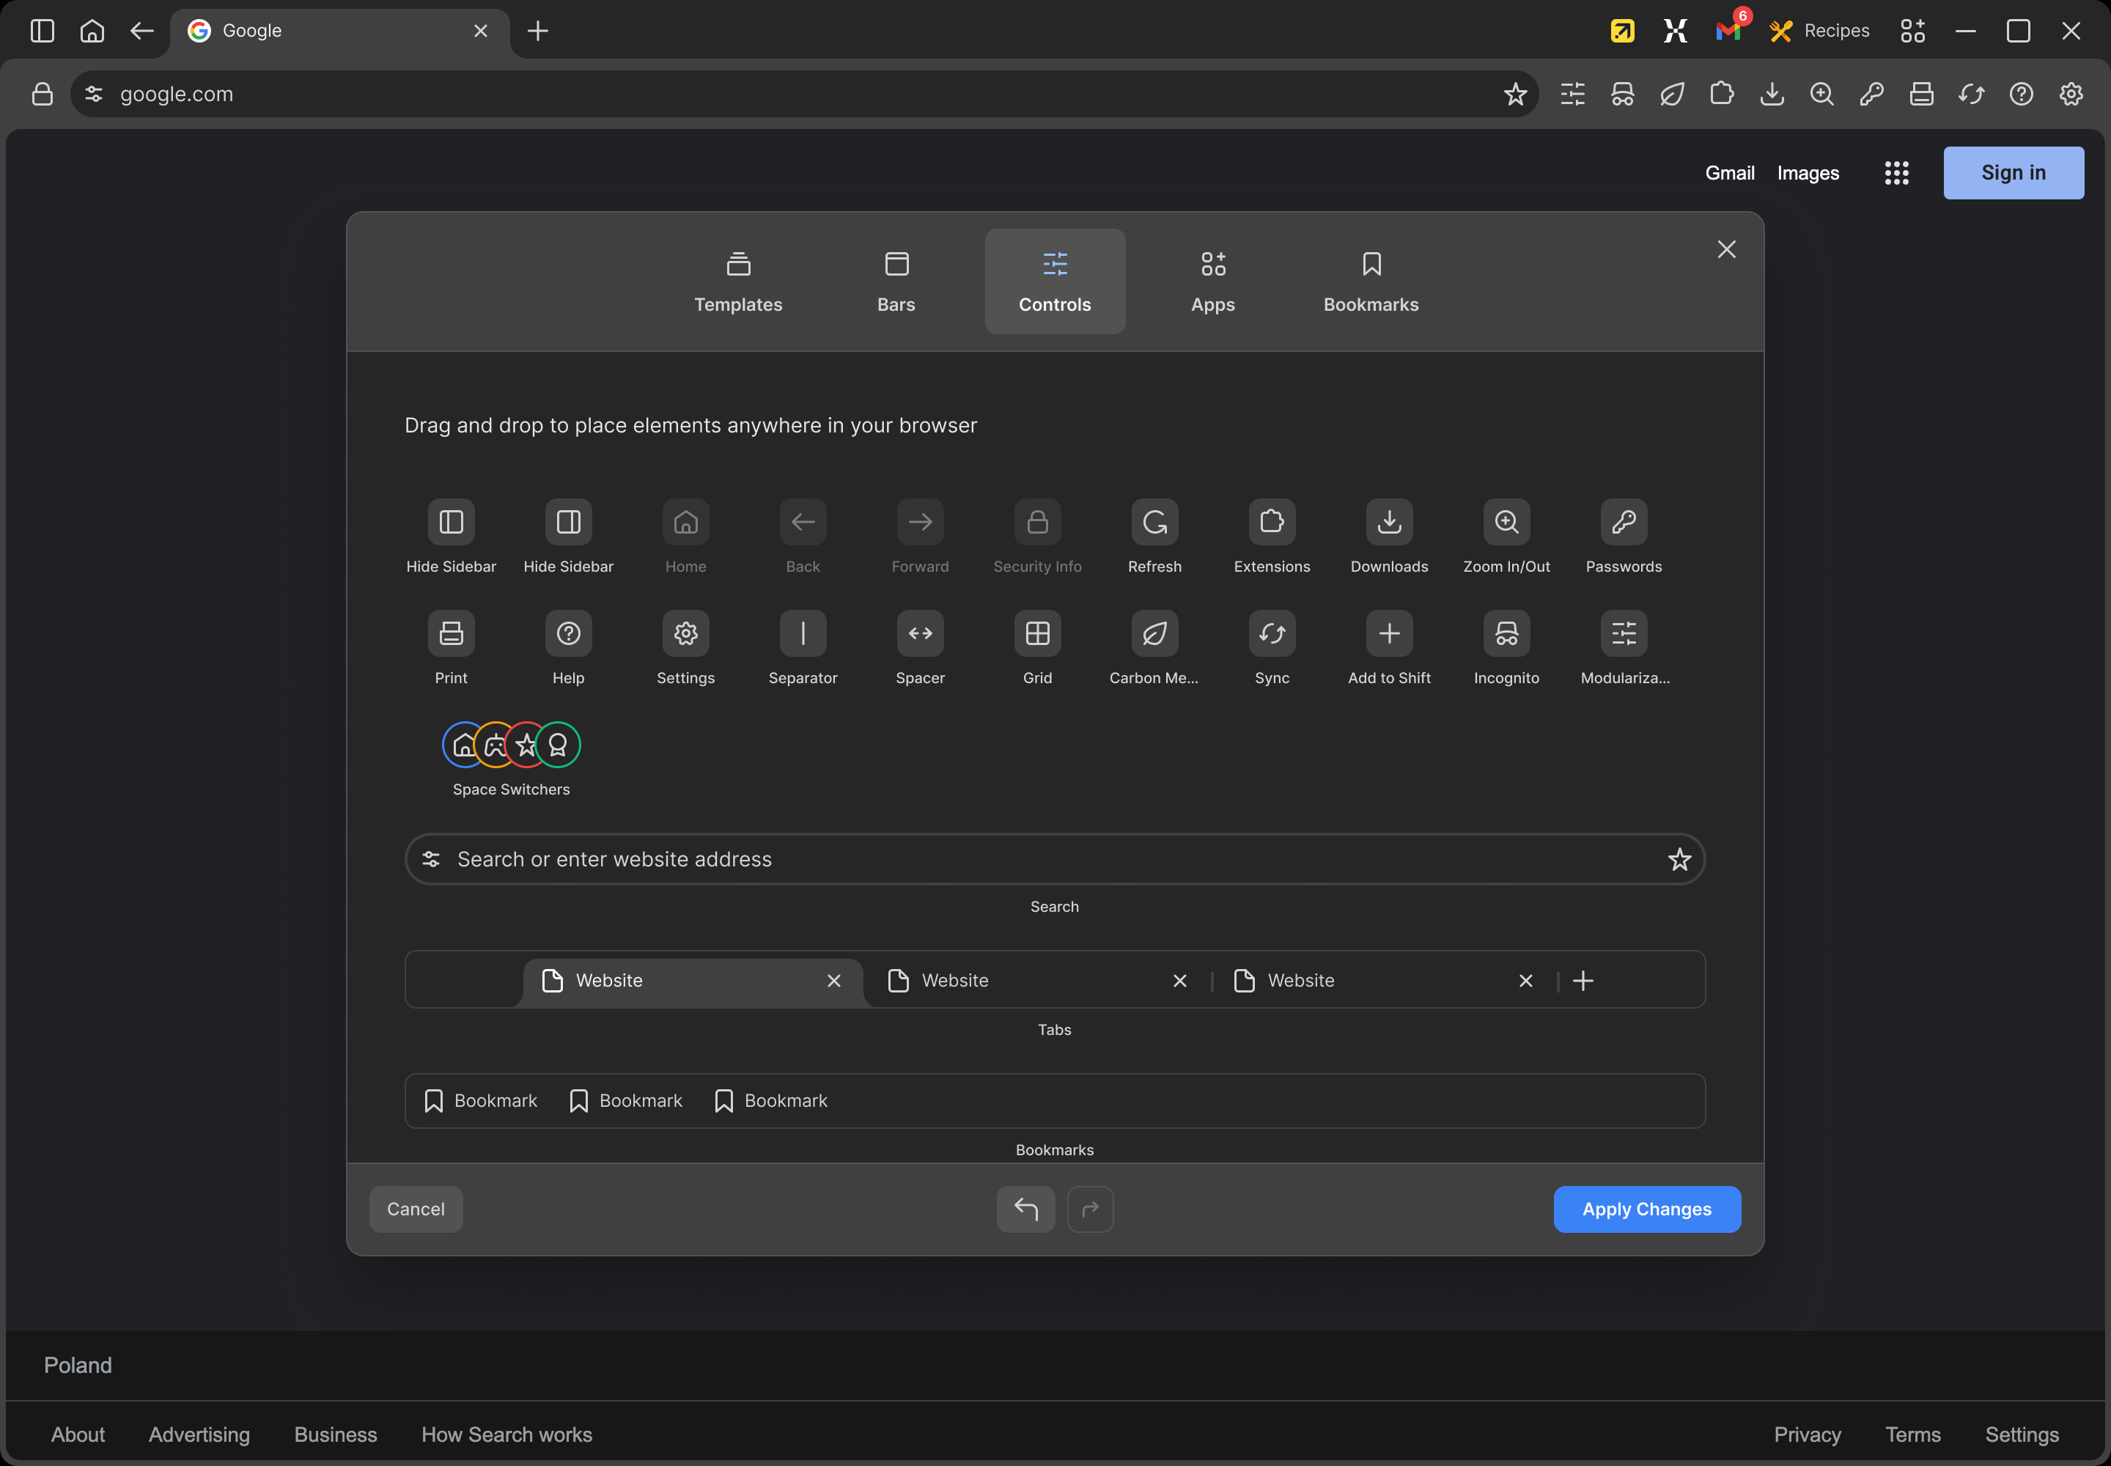
Task: Toggle the sidebar icon in title bar
Action: click(43, 30)
